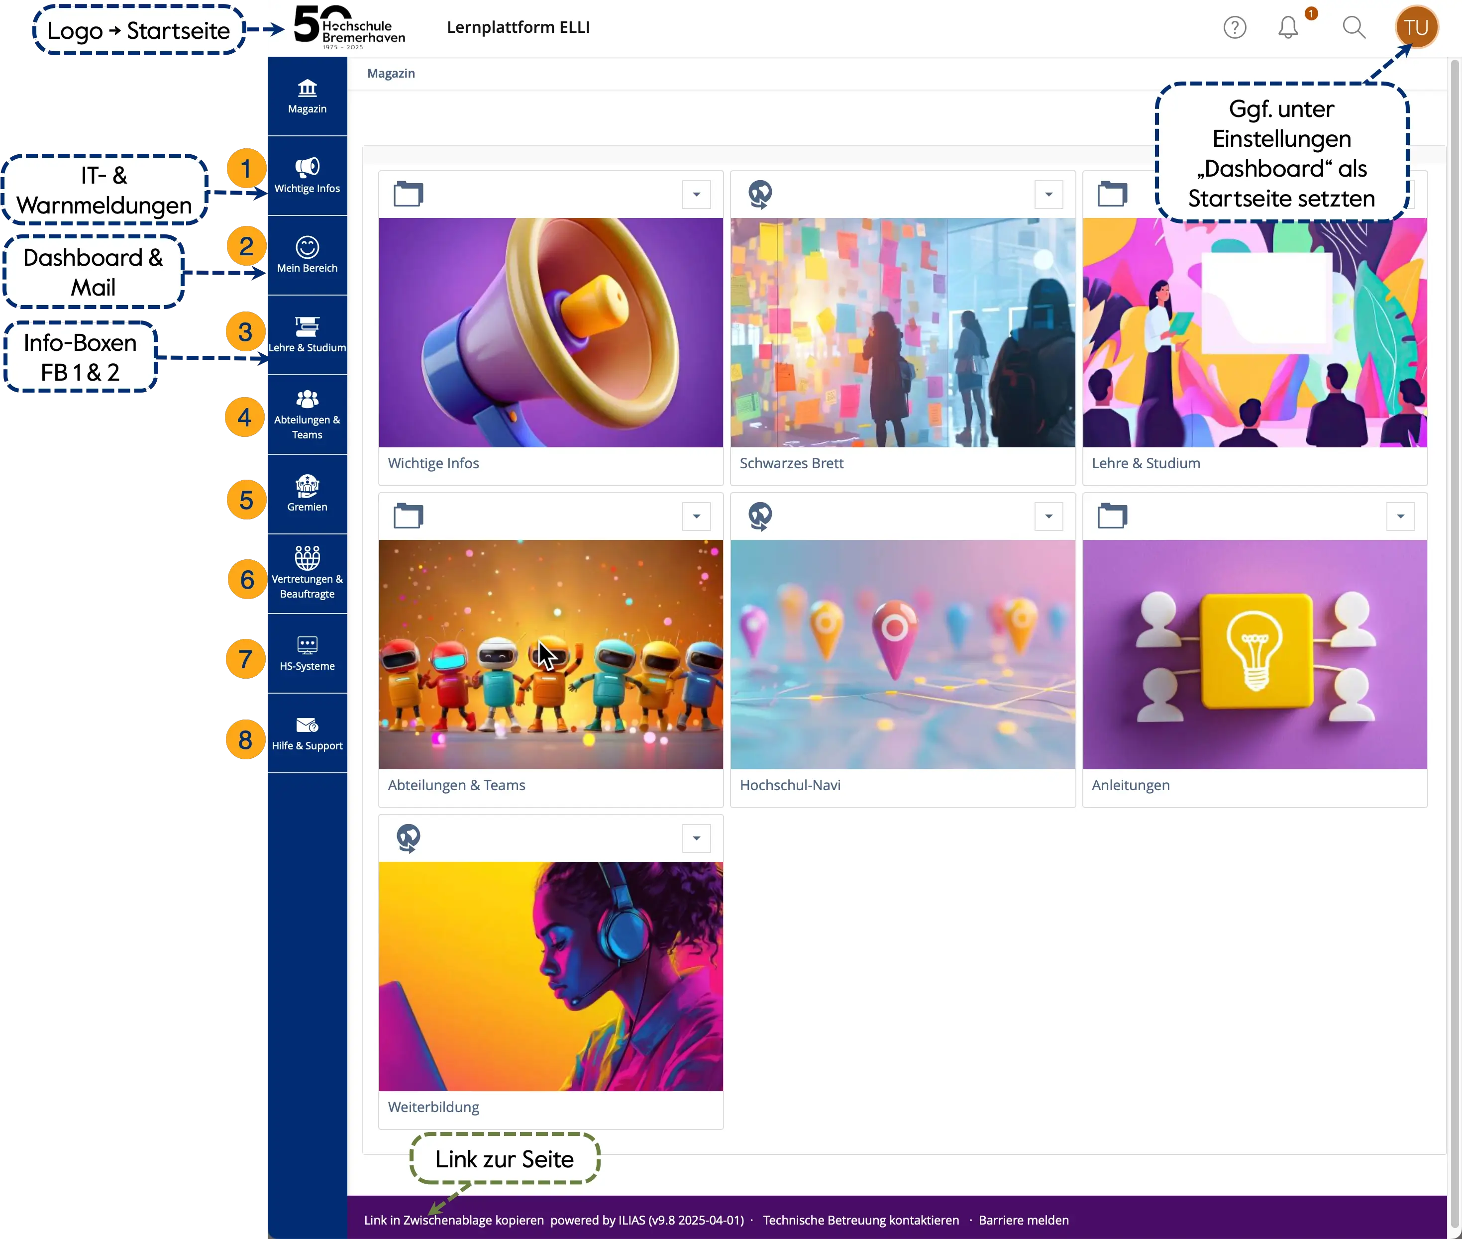Expand the Wichtige Infos tile dropdown

696,195
